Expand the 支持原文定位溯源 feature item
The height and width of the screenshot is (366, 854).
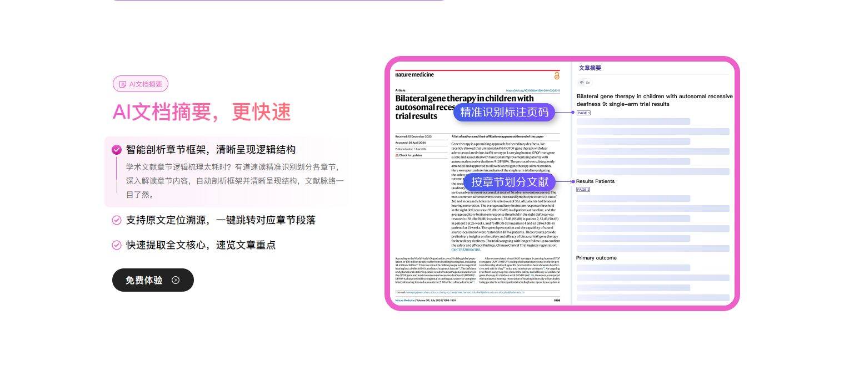pyautogui.click(x=221, y=220)
